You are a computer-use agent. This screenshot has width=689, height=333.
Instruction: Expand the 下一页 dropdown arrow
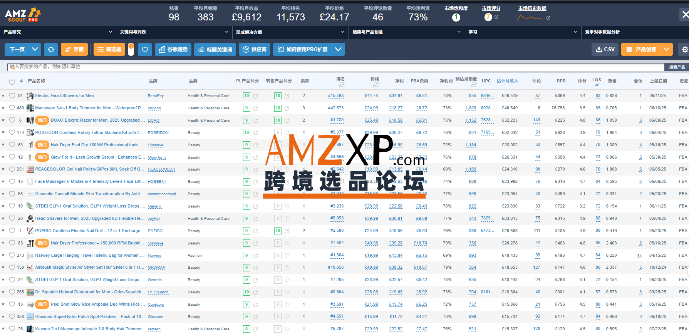[35, 49]
